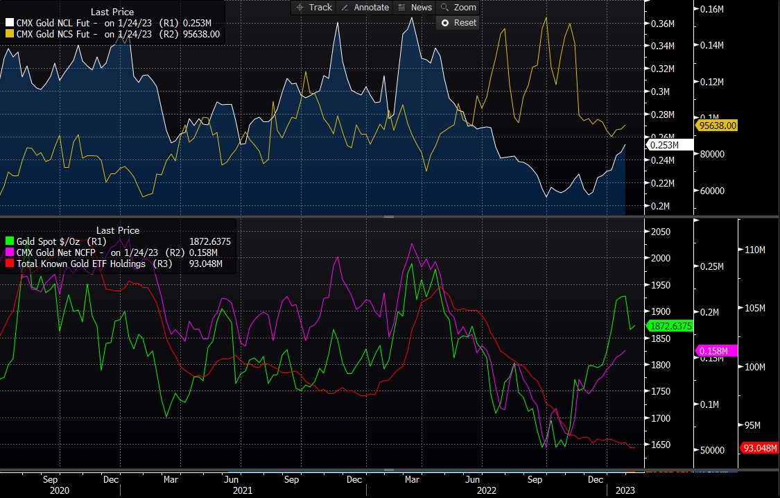780x498 pixels.
Task: Click the magenta 0.158M value tag
Action: coord(716,351)
